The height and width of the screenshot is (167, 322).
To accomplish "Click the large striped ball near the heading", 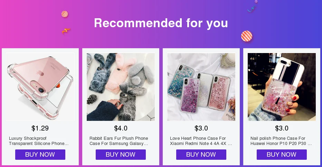I will click(247, 36).
